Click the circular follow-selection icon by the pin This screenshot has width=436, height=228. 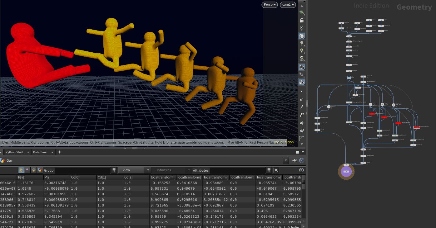click(x=301, y=160)
